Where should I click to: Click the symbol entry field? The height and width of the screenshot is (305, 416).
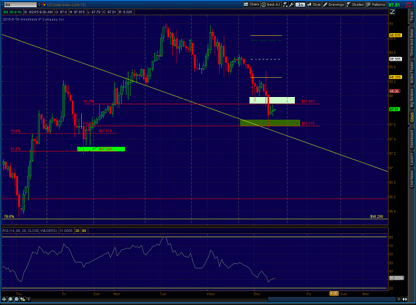(21, 5)
